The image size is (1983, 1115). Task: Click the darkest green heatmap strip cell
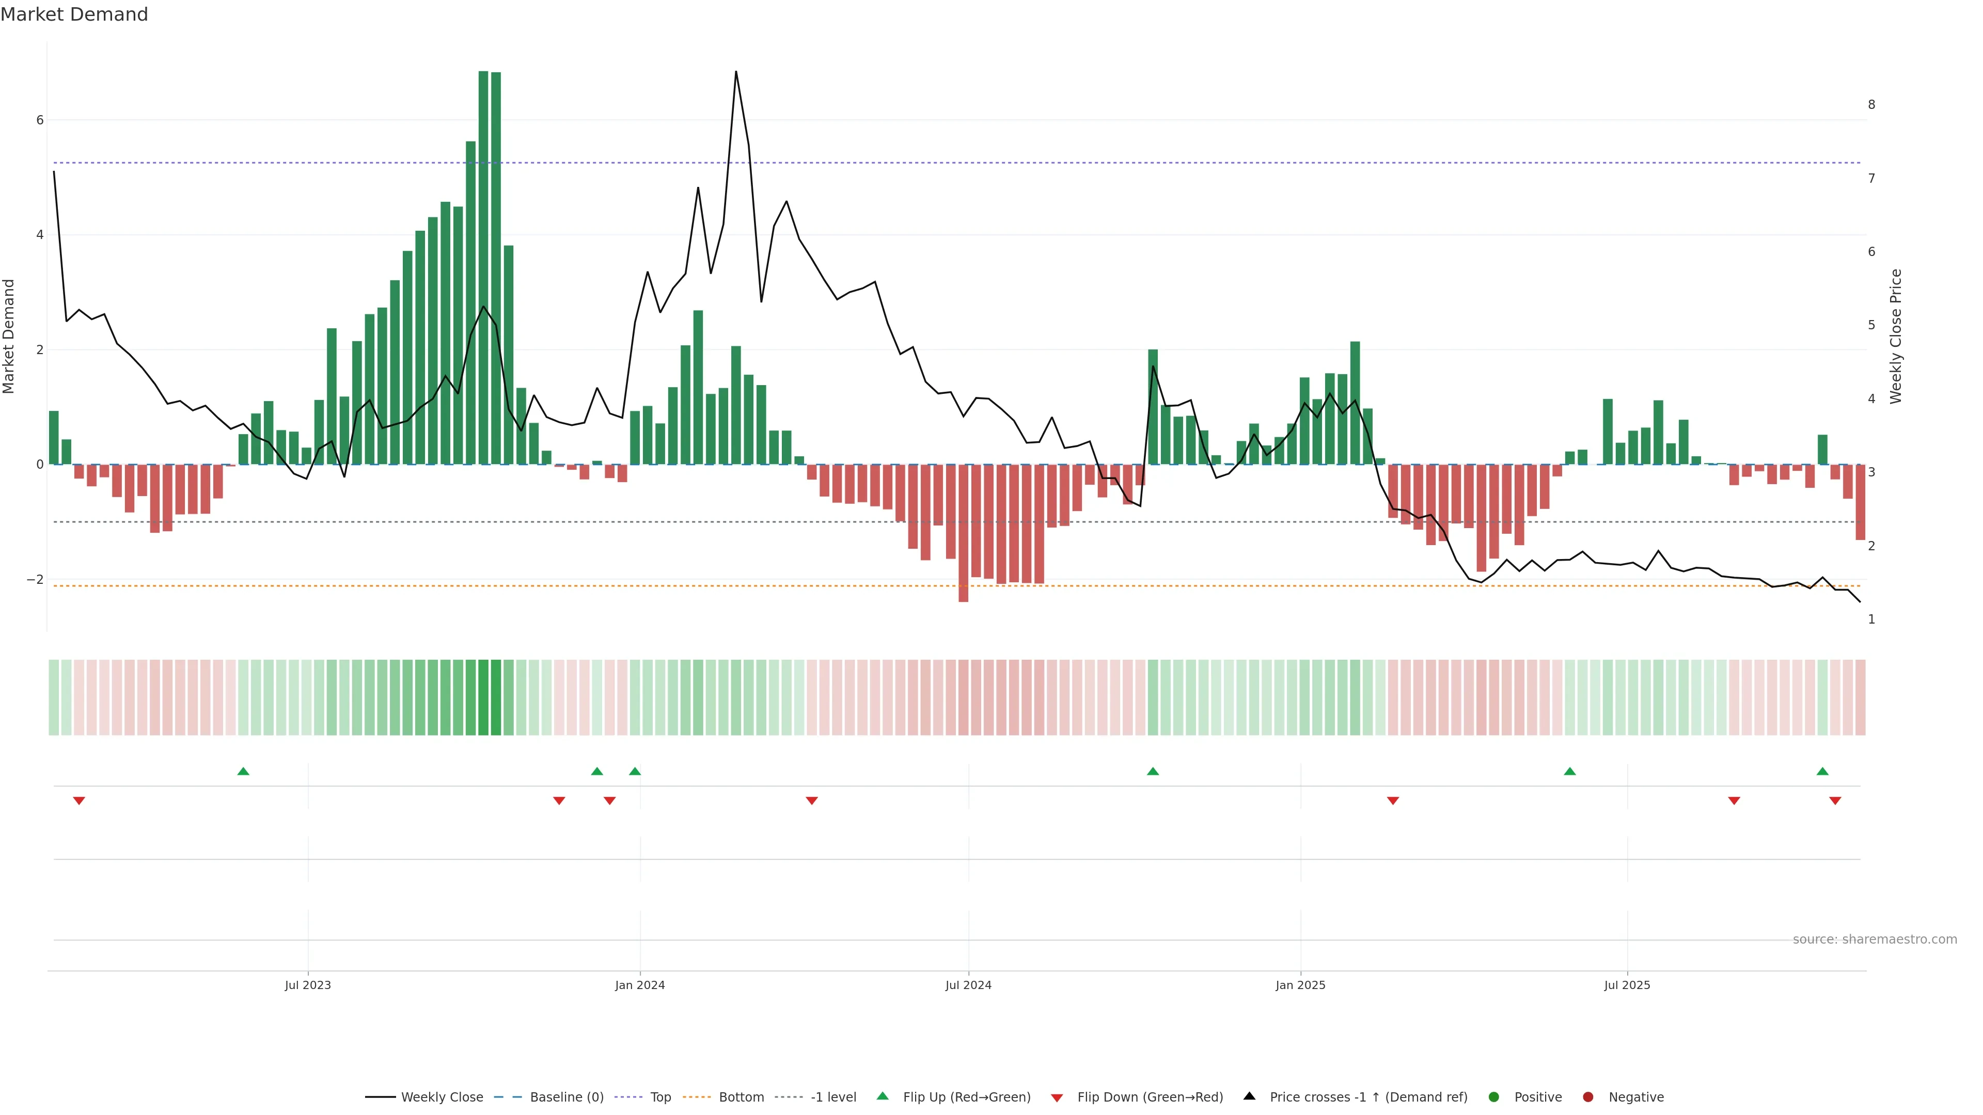click(x=483, y=697)
